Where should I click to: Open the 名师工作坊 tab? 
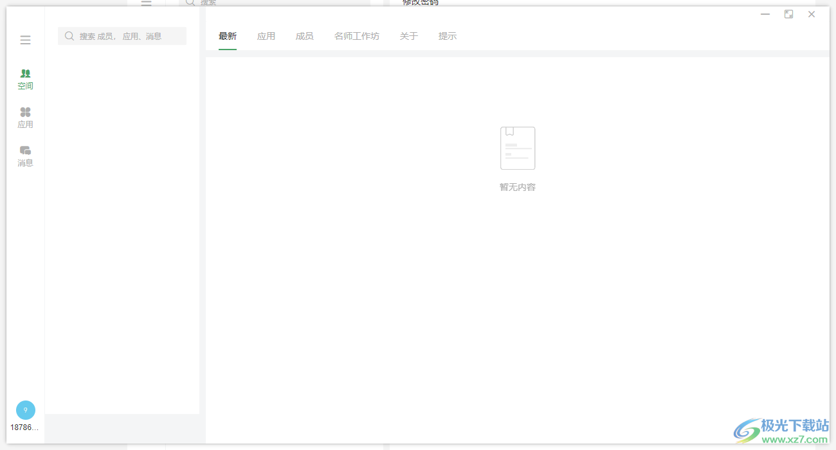tap(357, 35)
